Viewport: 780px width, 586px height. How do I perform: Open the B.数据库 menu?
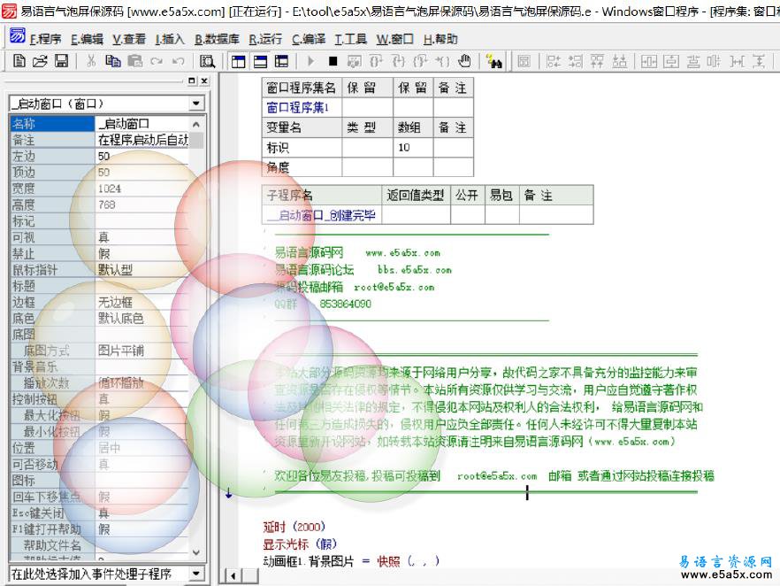coord(217,39)
